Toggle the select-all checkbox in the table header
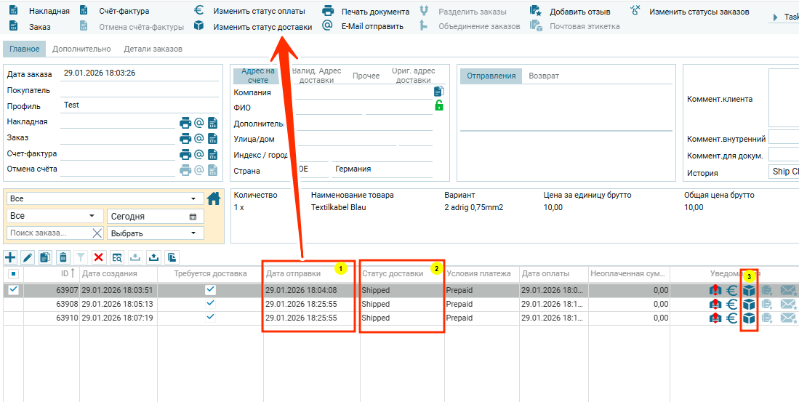This screenshot has width=799, height=402. (x=13, y=273)
